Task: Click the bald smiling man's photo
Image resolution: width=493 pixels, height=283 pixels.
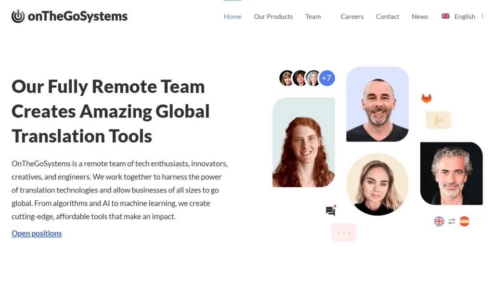Action: [x=377, y=104]
